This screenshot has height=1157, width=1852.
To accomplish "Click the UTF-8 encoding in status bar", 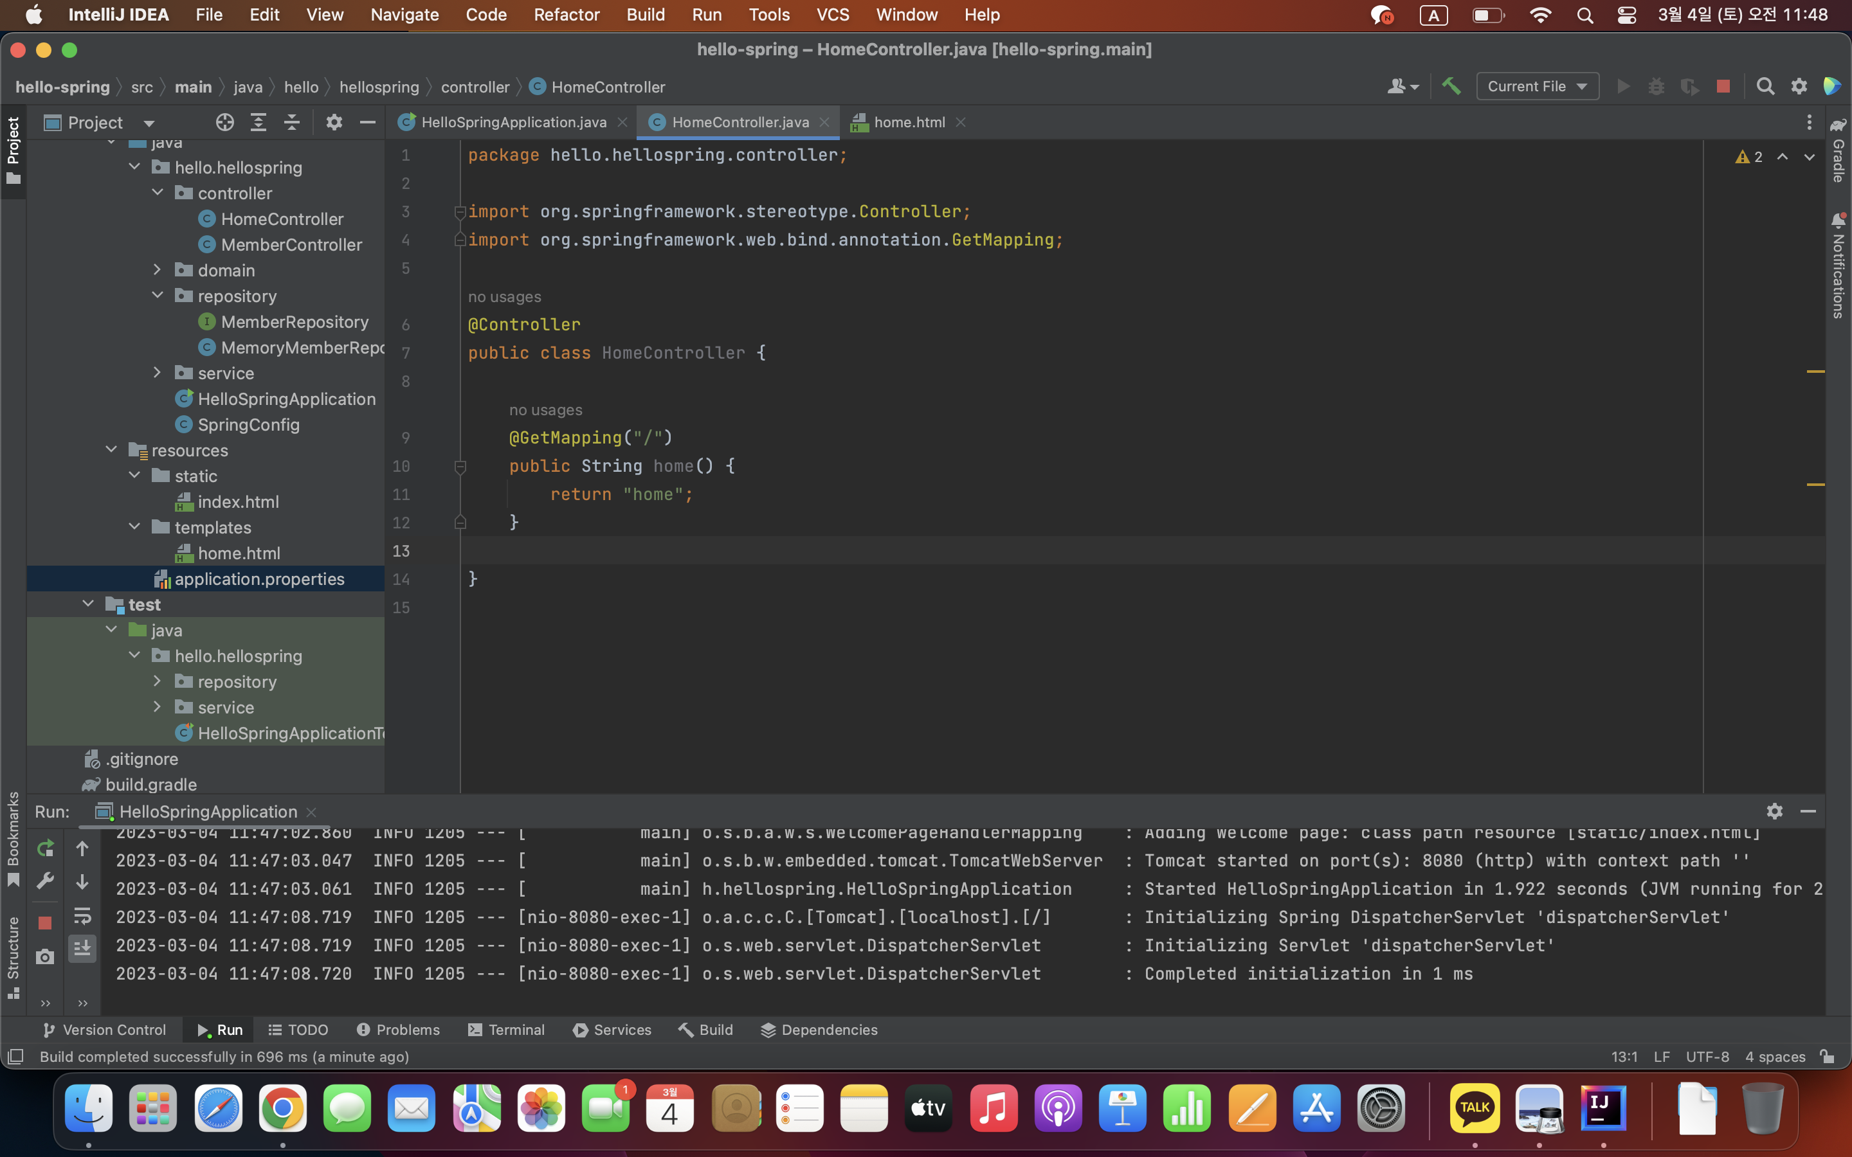I will pos(1707,1057).
